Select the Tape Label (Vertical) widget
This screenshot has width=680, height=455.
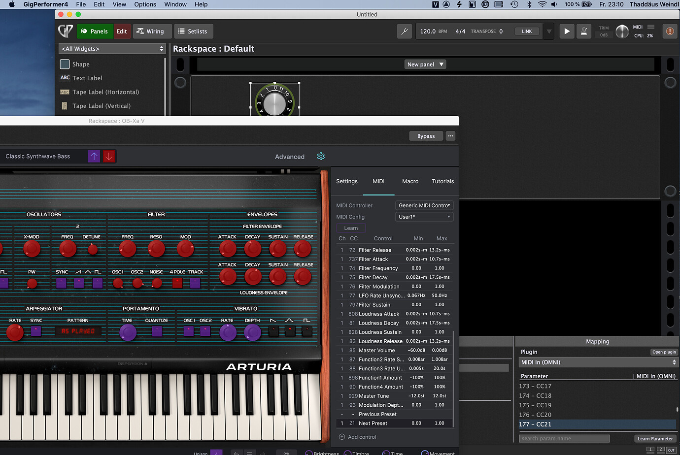96,106
